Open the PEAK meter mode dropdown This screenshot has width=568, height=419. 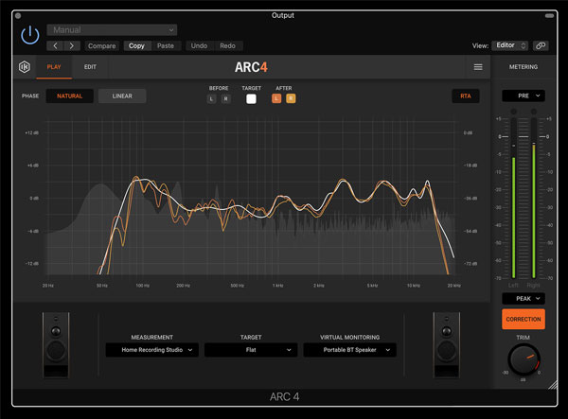coord(524,299)
